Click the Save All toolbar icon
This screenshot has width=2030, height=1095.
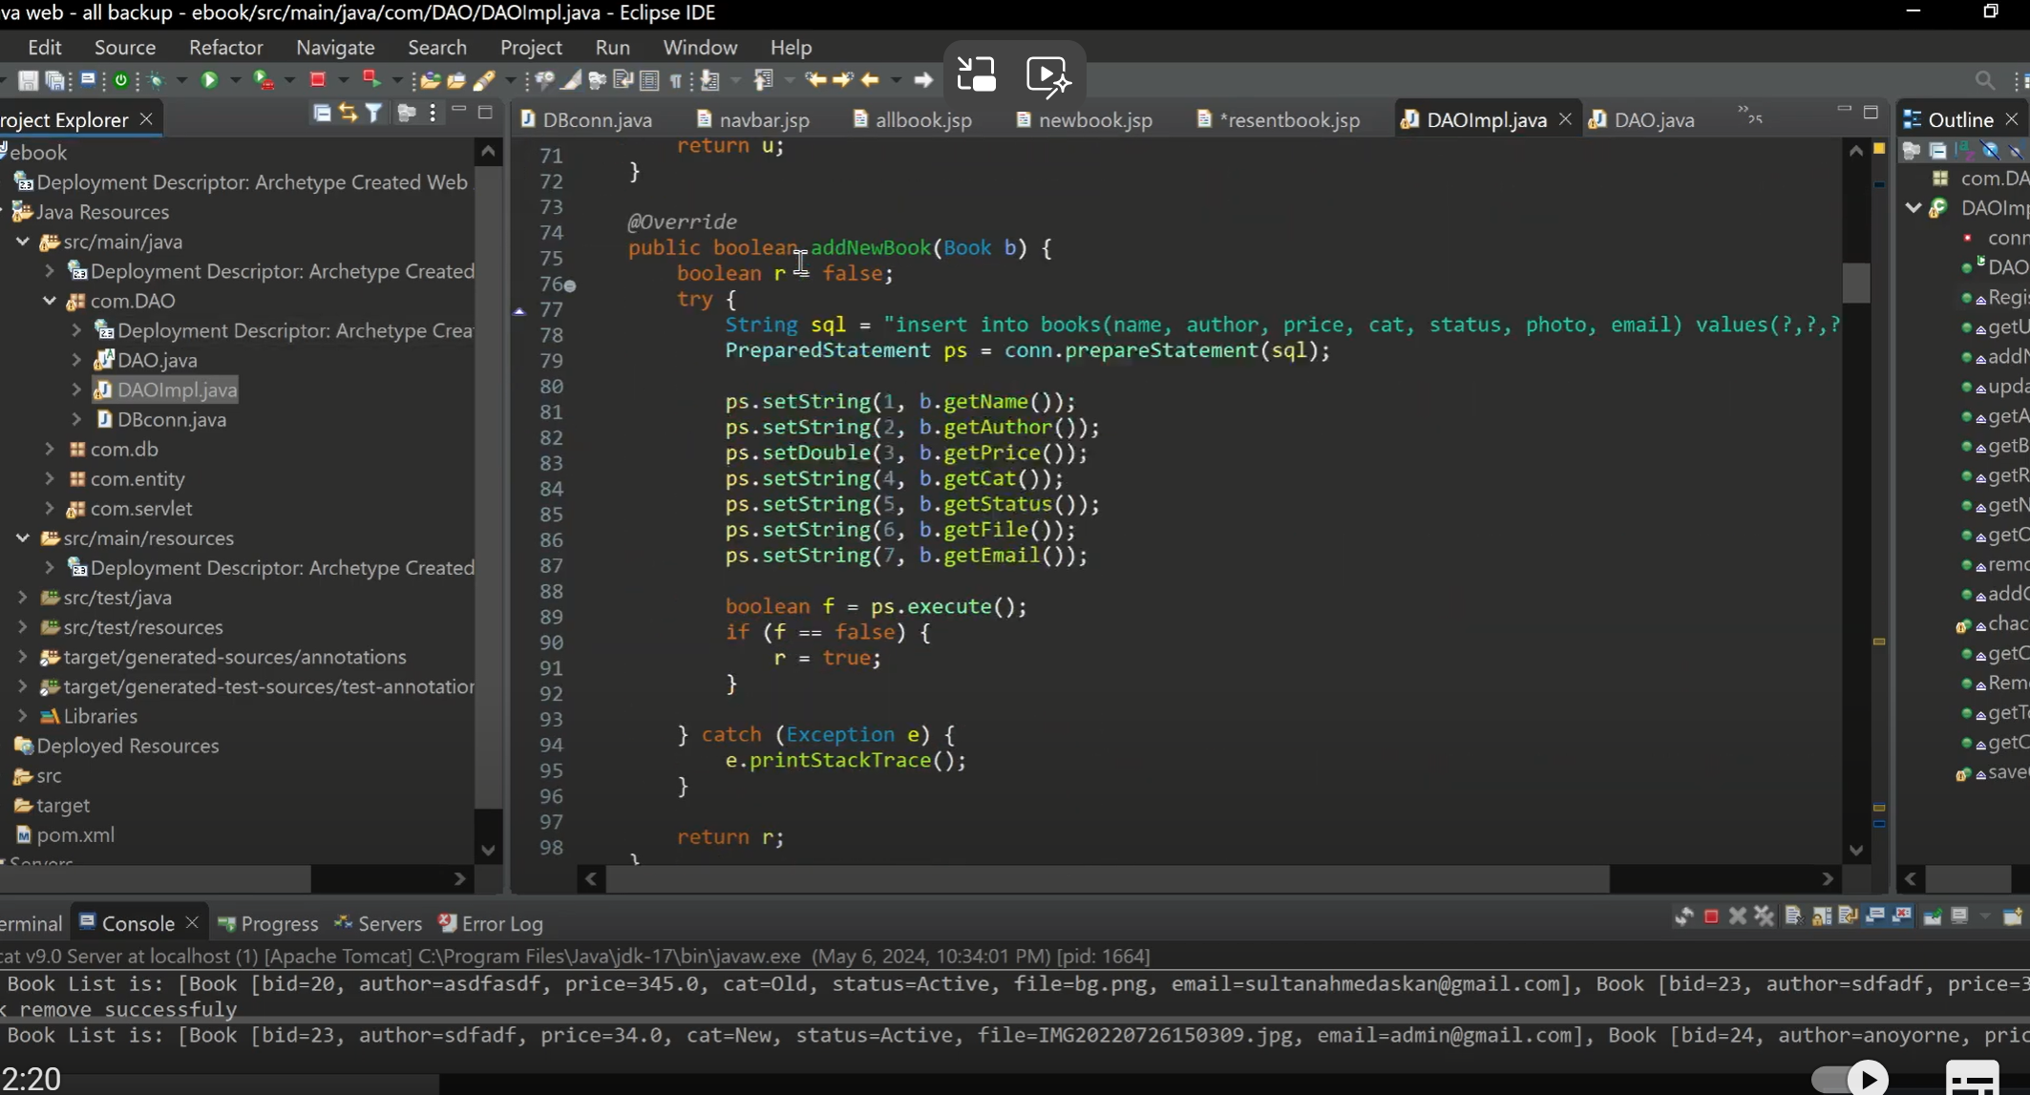[55, 81]
